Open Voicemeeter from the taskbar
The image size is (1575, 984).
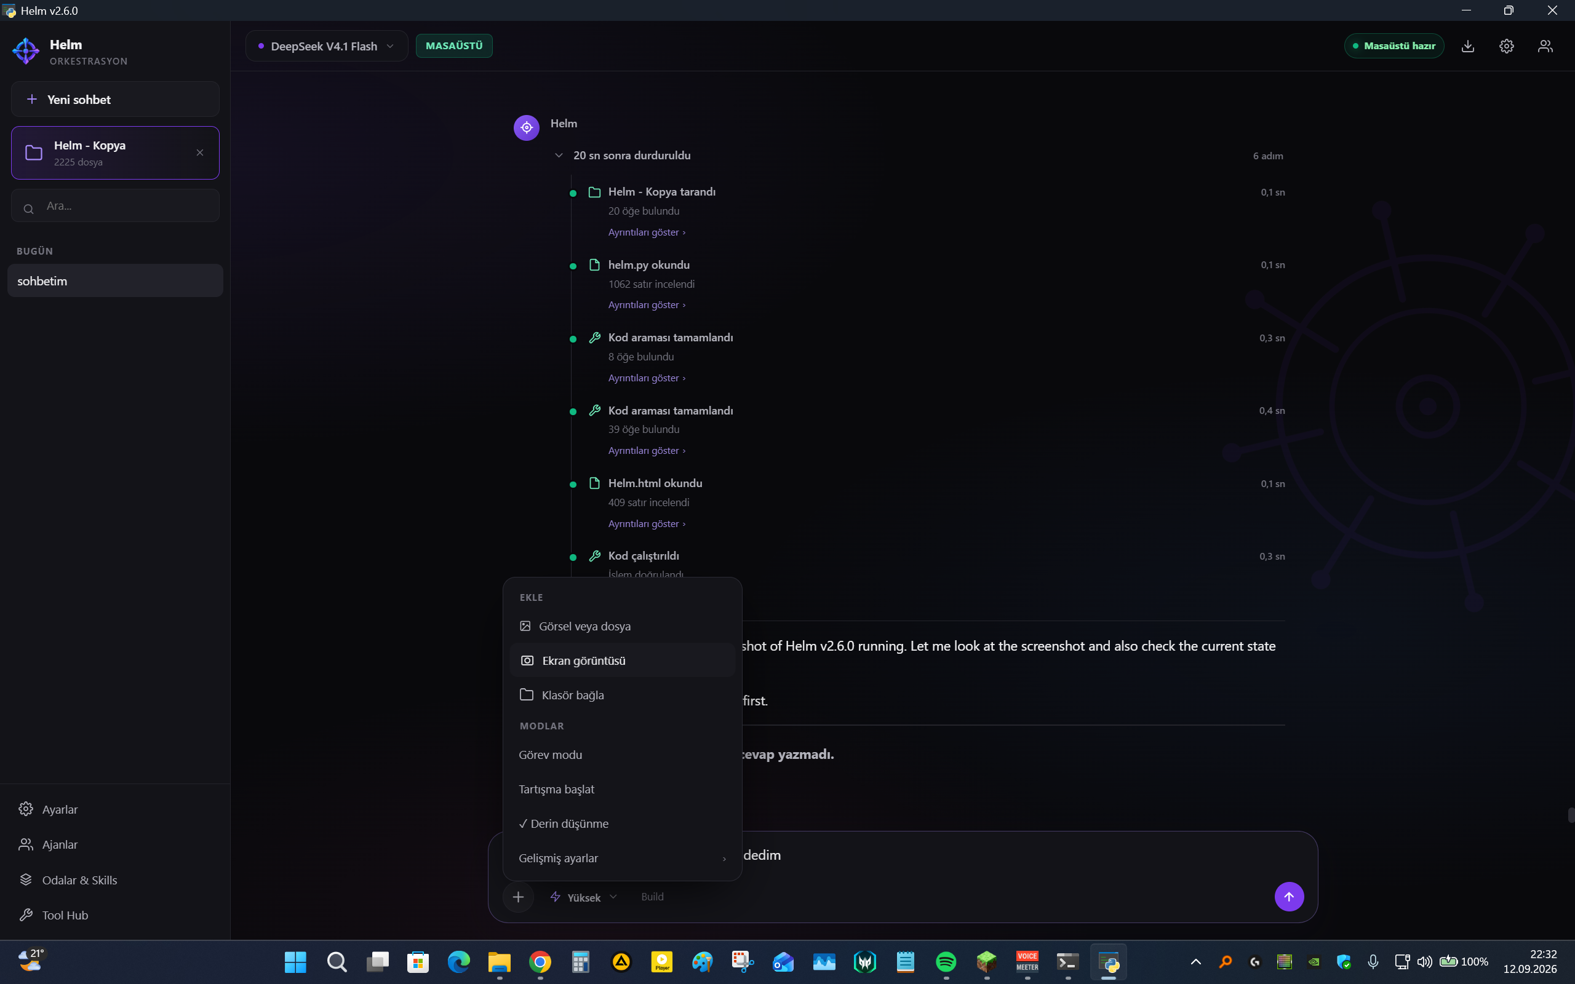click(1027, 962)
